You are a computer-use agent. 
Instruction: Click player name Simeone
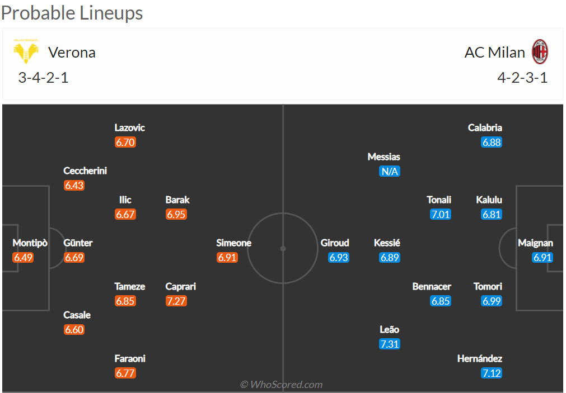click(x=233, y=243)
